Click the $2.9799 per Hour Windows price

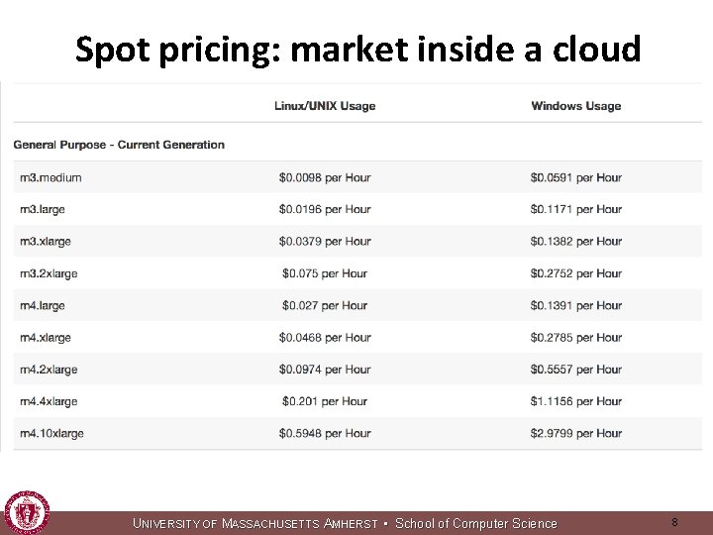pyautogui.click(x=575, y=433)
